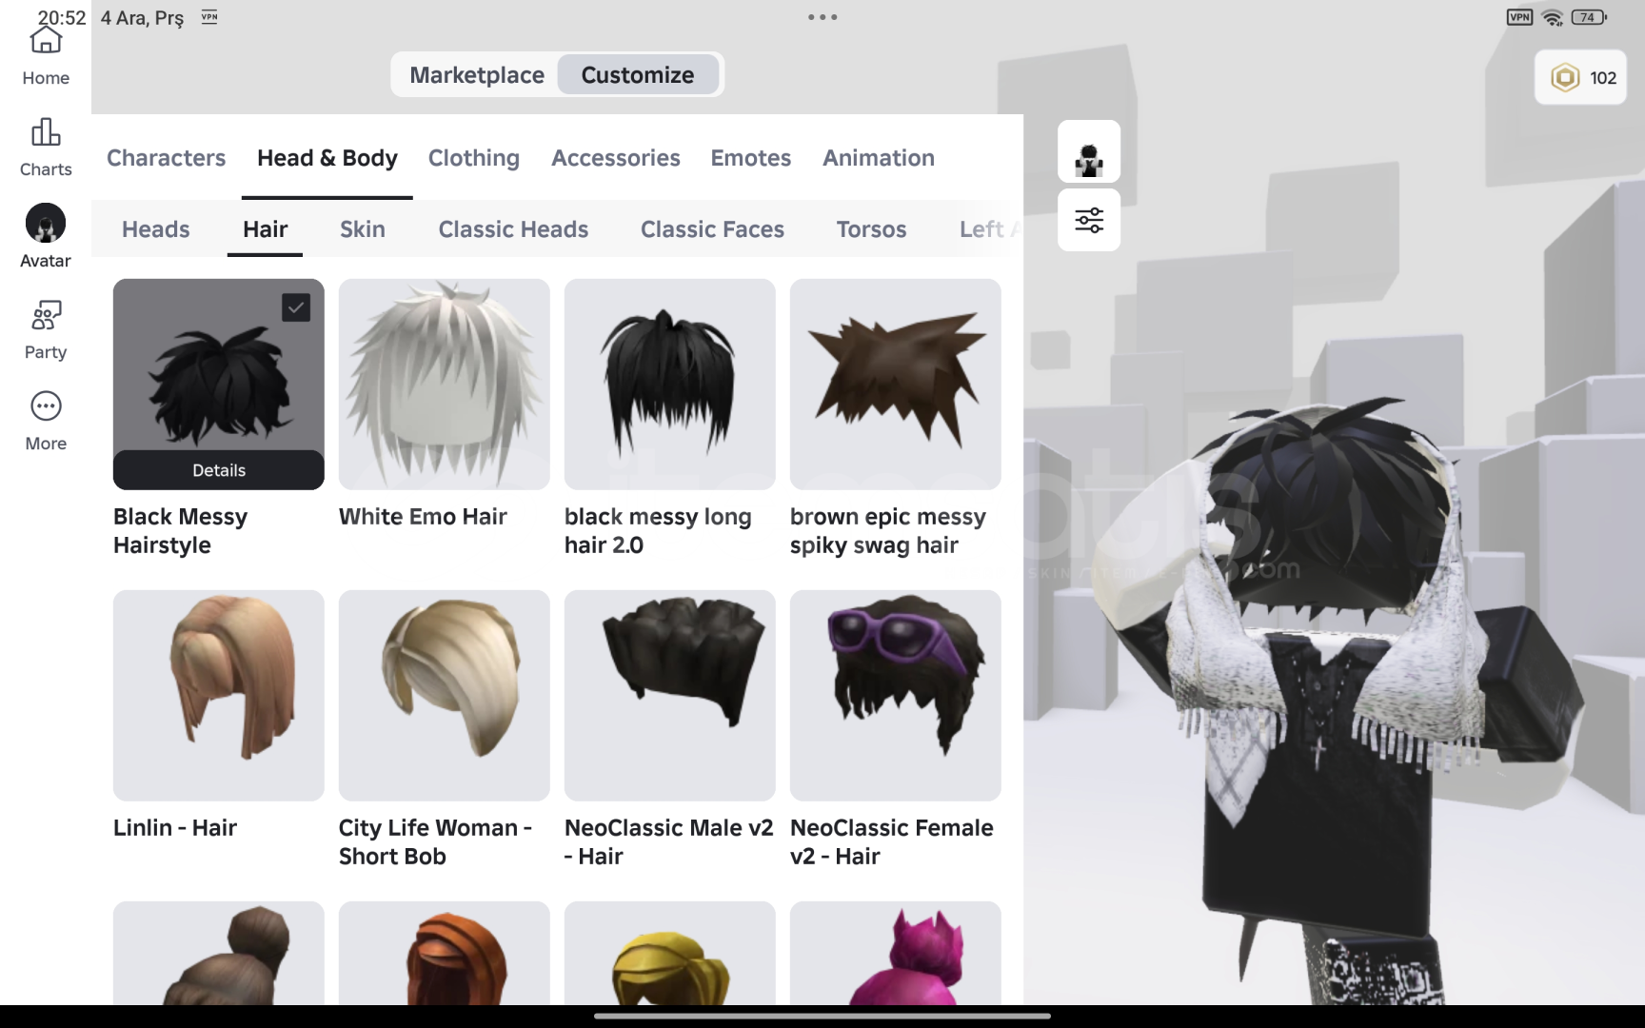Select the Linlin - Hair thumbnail

tap(219, 696)
